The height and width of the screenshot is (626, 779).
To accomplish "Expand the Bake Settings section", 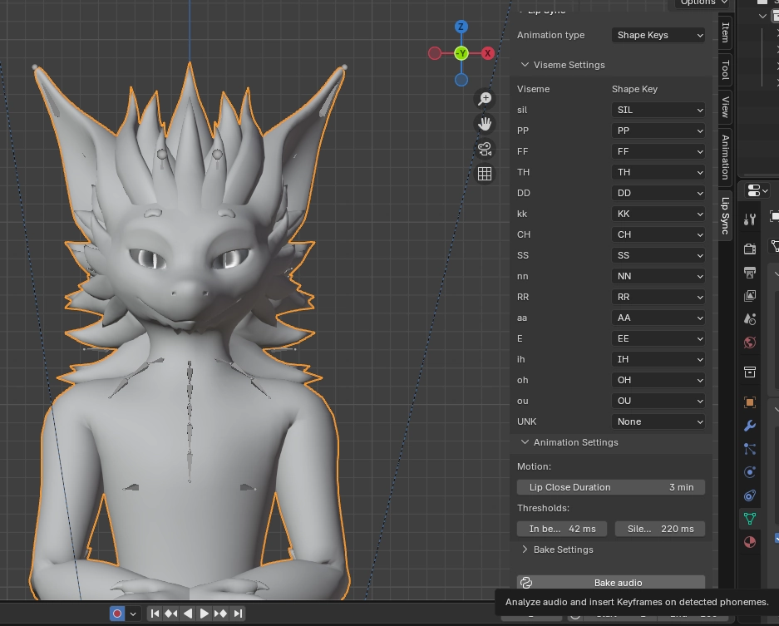I will point(563,550).
